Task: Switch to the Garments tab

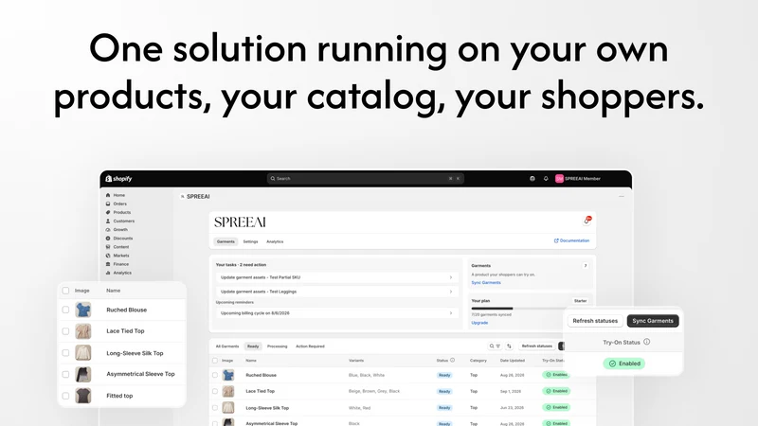Action: pos(226,241)
